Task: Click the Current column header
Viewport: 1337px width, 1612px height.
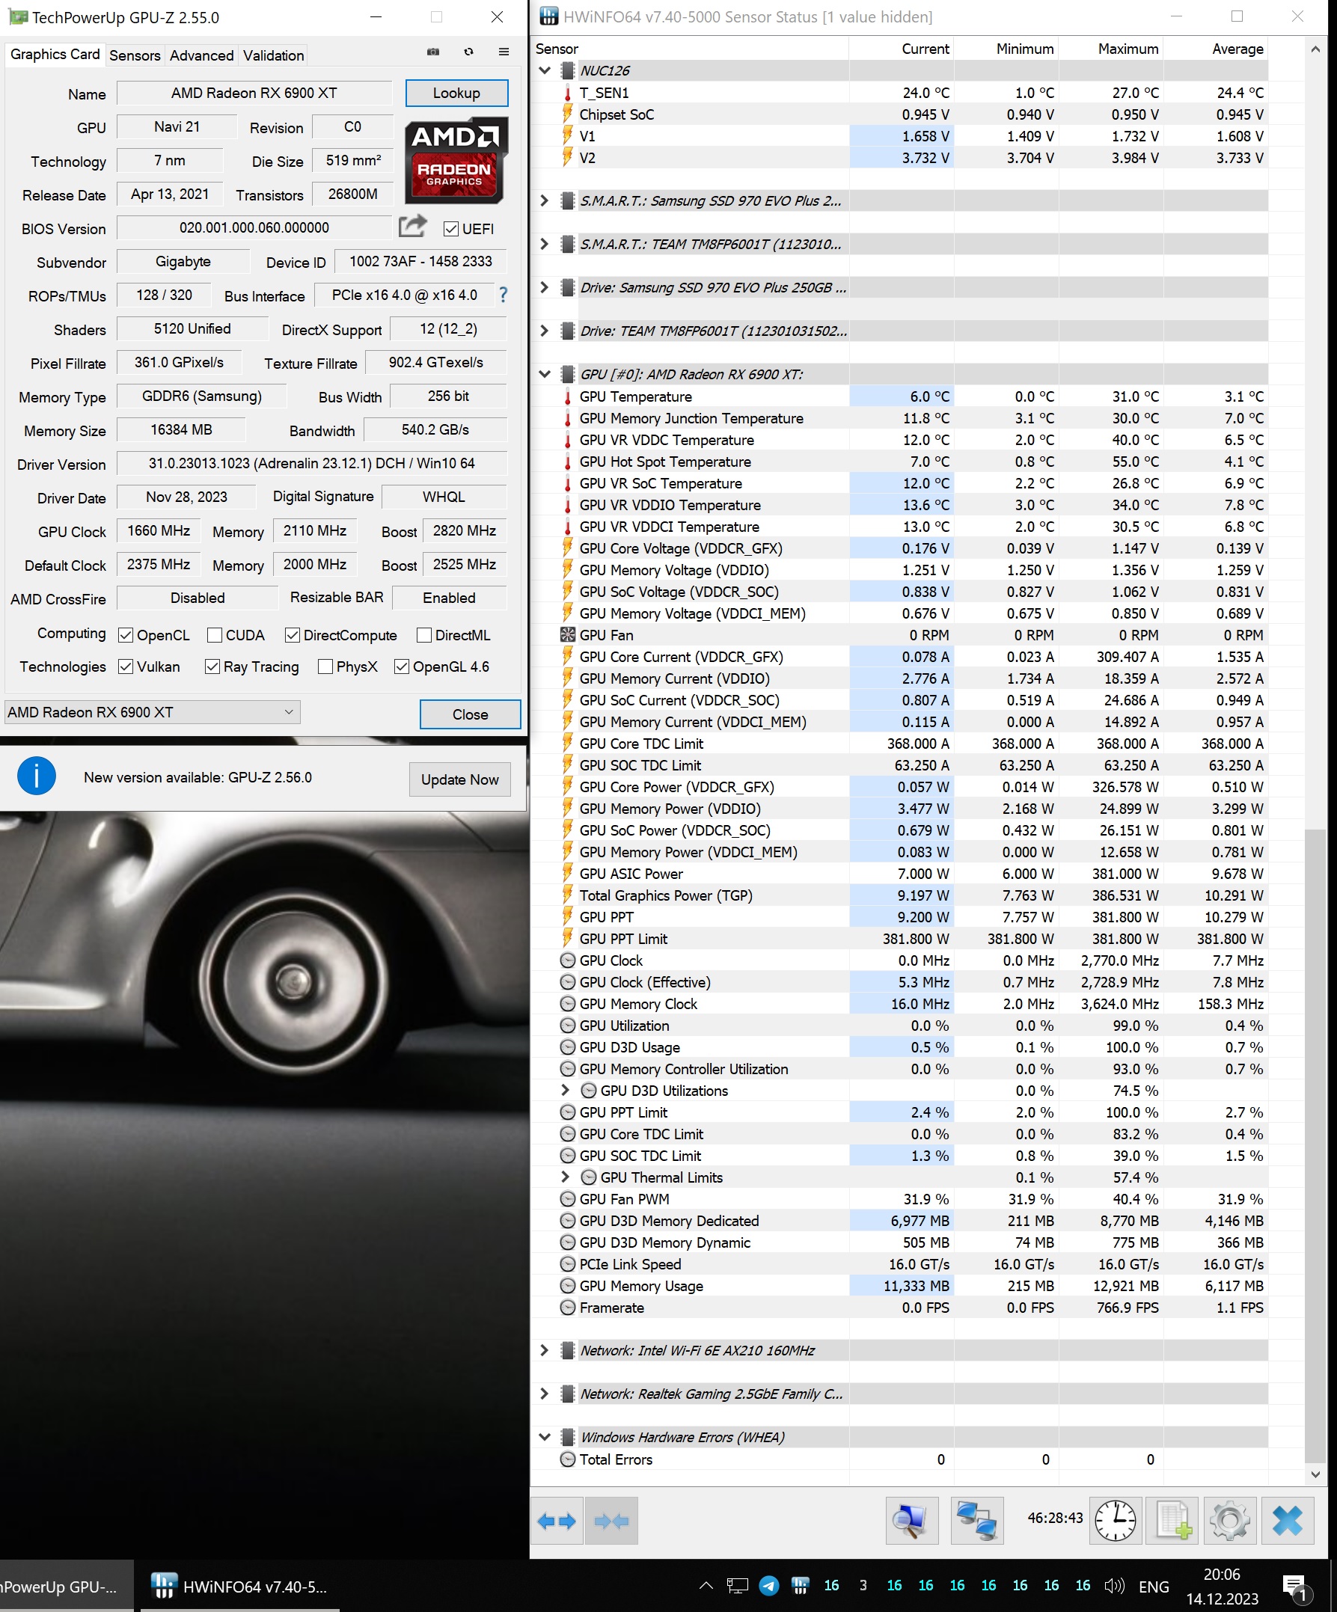Action: point(902,49)
